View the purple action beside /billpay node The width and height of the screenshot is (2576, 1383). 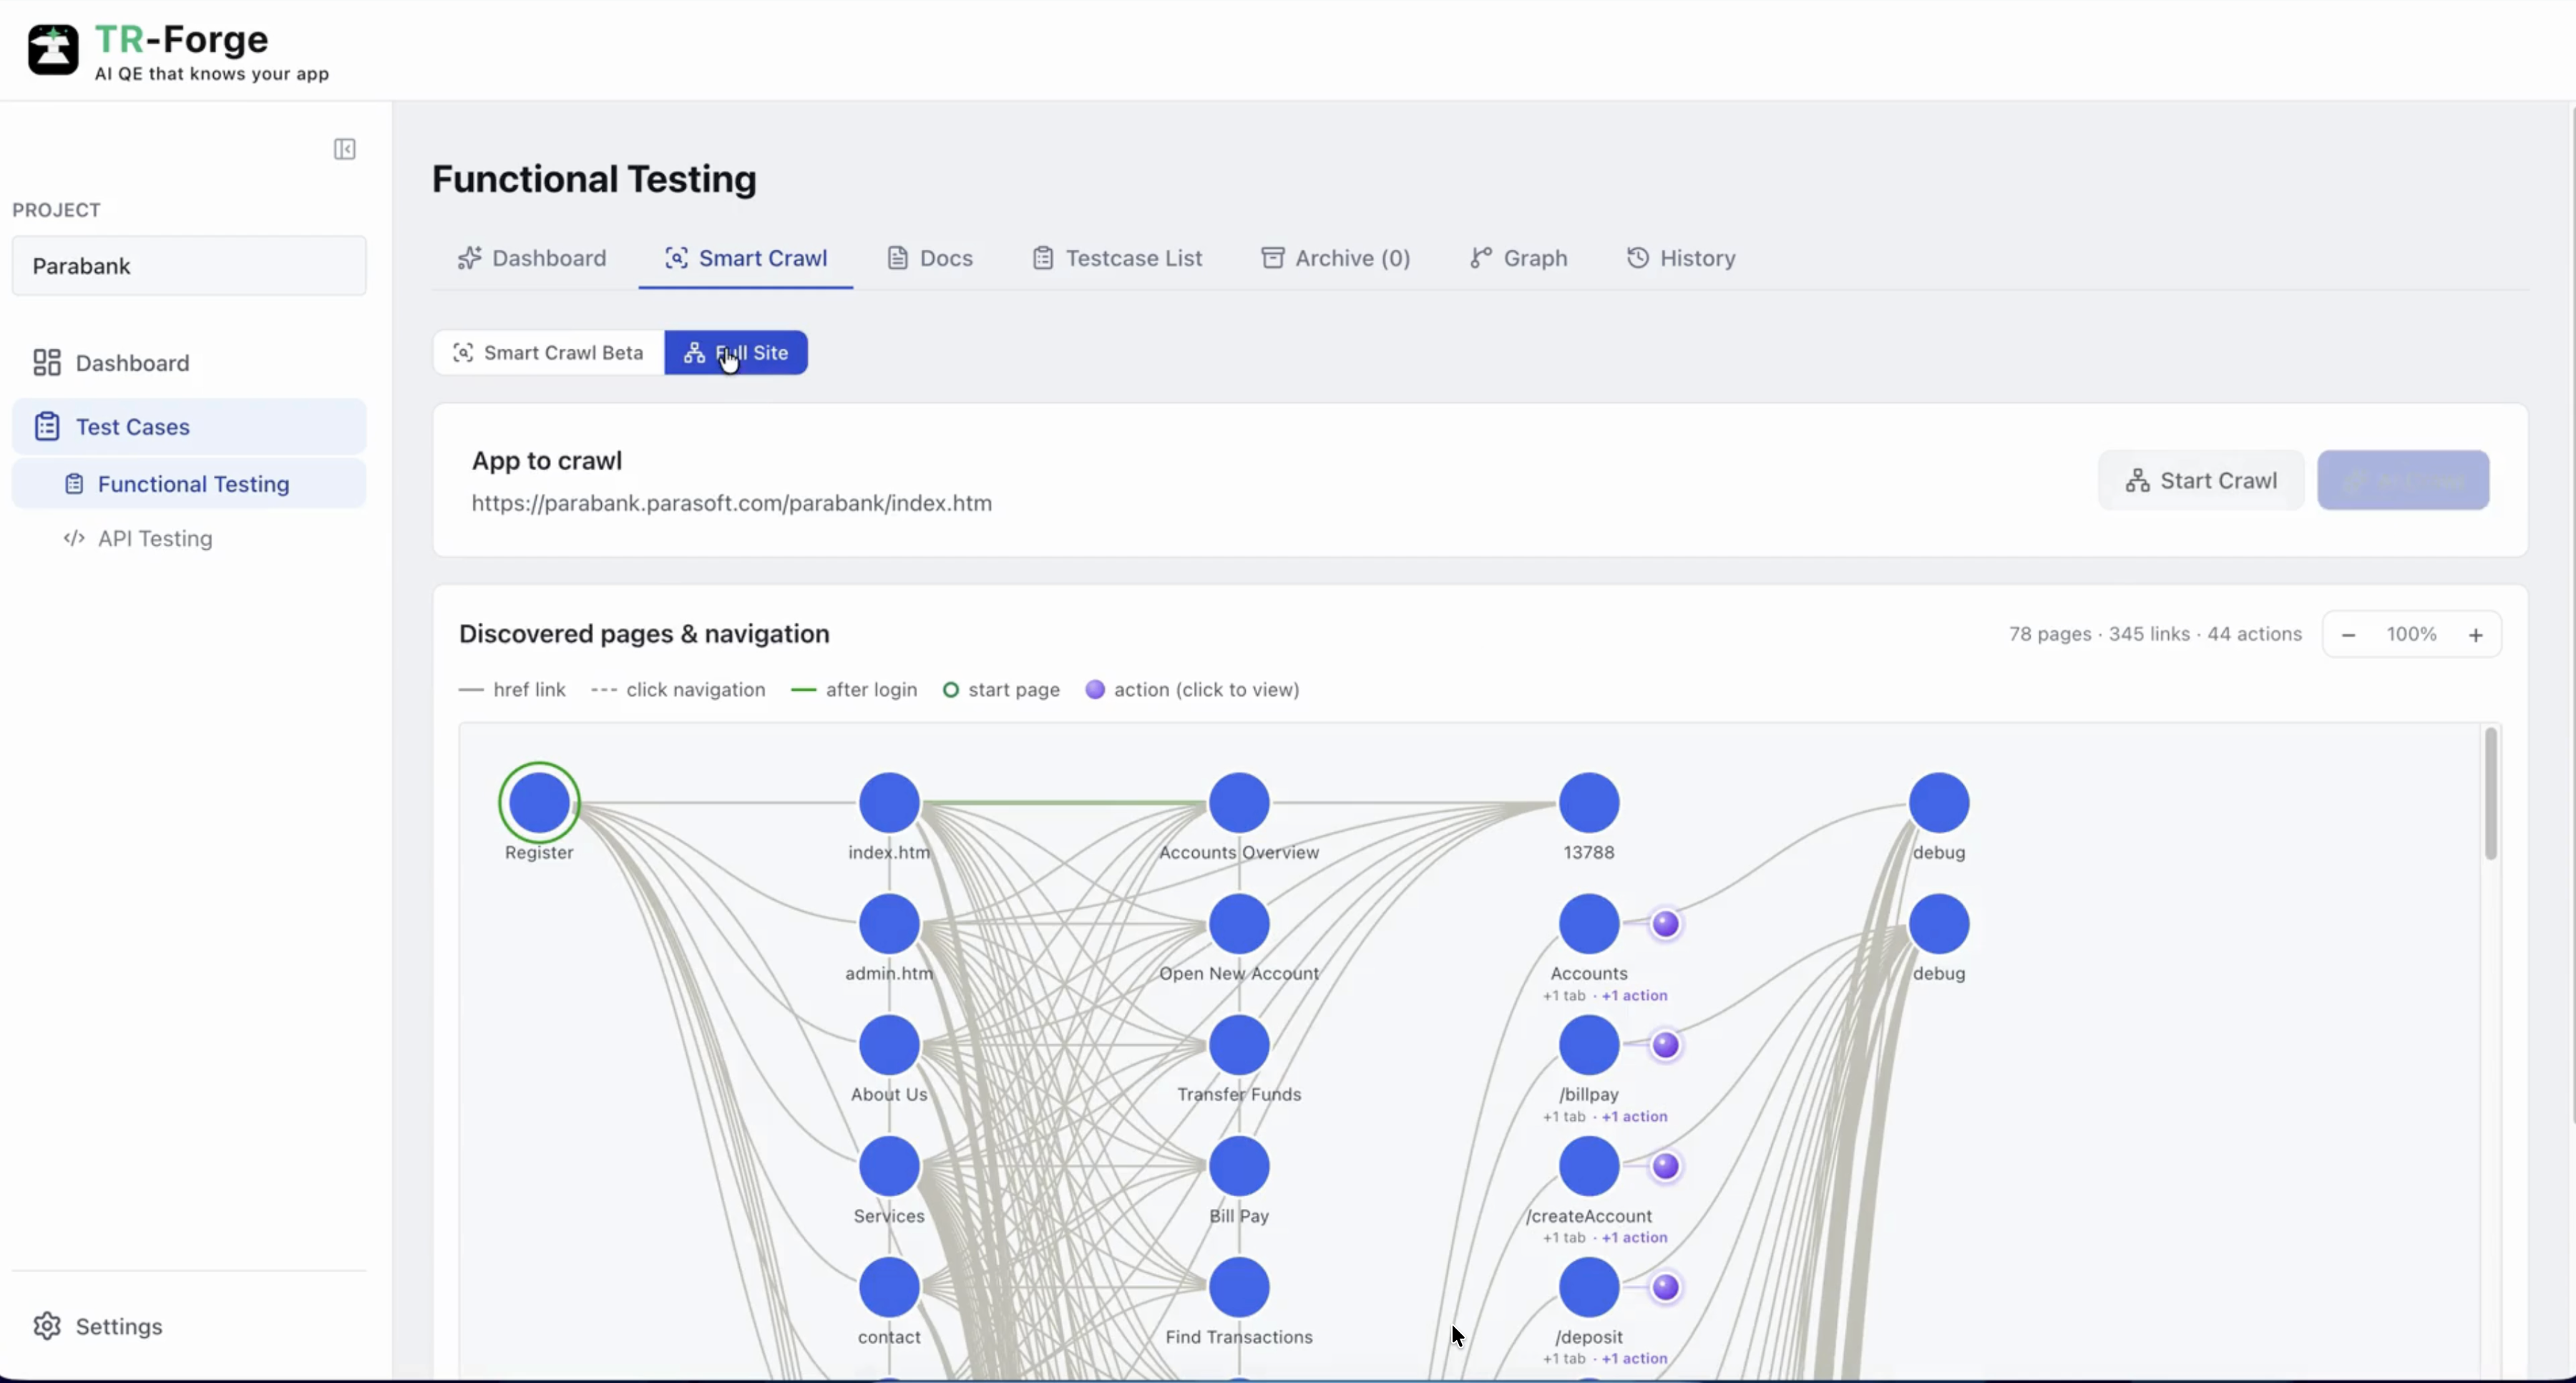click(1665, 1044)
